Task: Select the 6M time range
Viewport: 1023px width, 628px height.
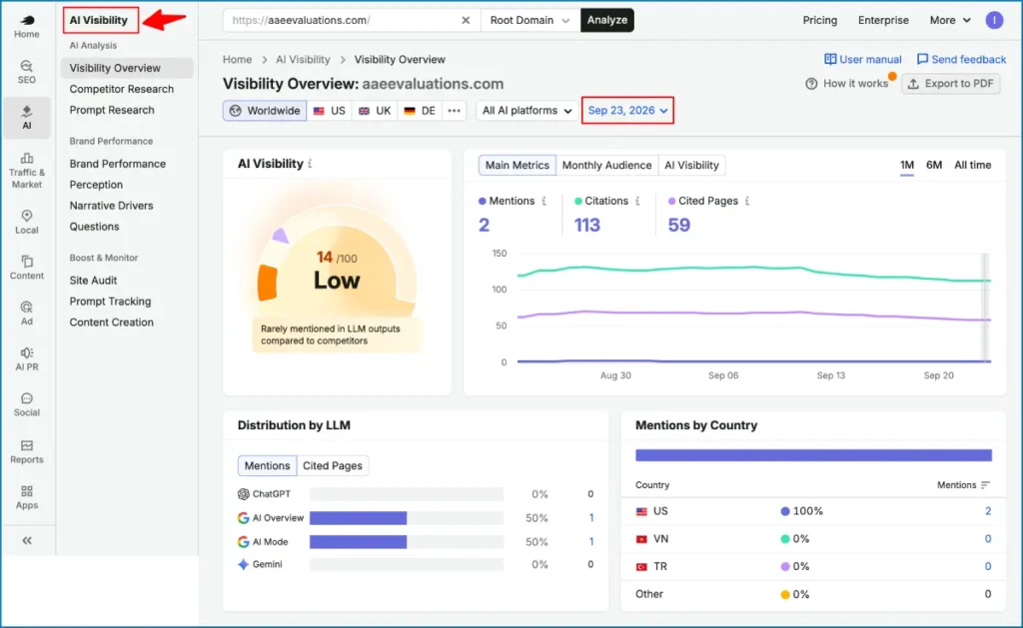Action: coord(934,165)
